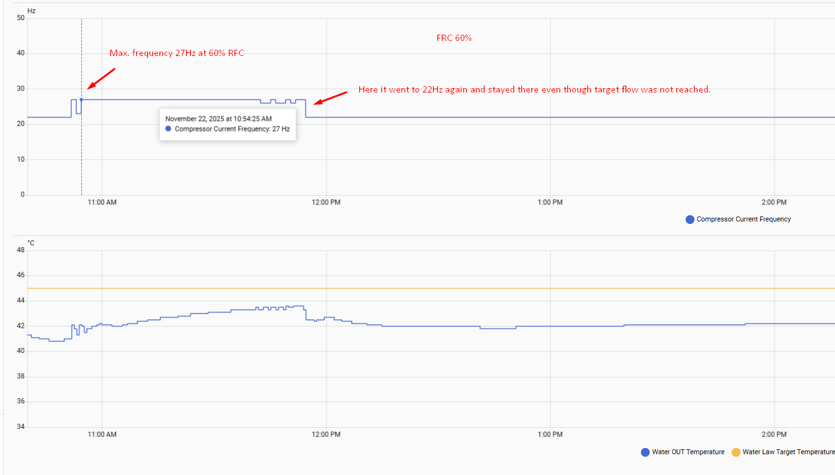Click the tooltip showing November 22, 2025 timestamp
Screen dimensions: 835x475
point(227,123)
